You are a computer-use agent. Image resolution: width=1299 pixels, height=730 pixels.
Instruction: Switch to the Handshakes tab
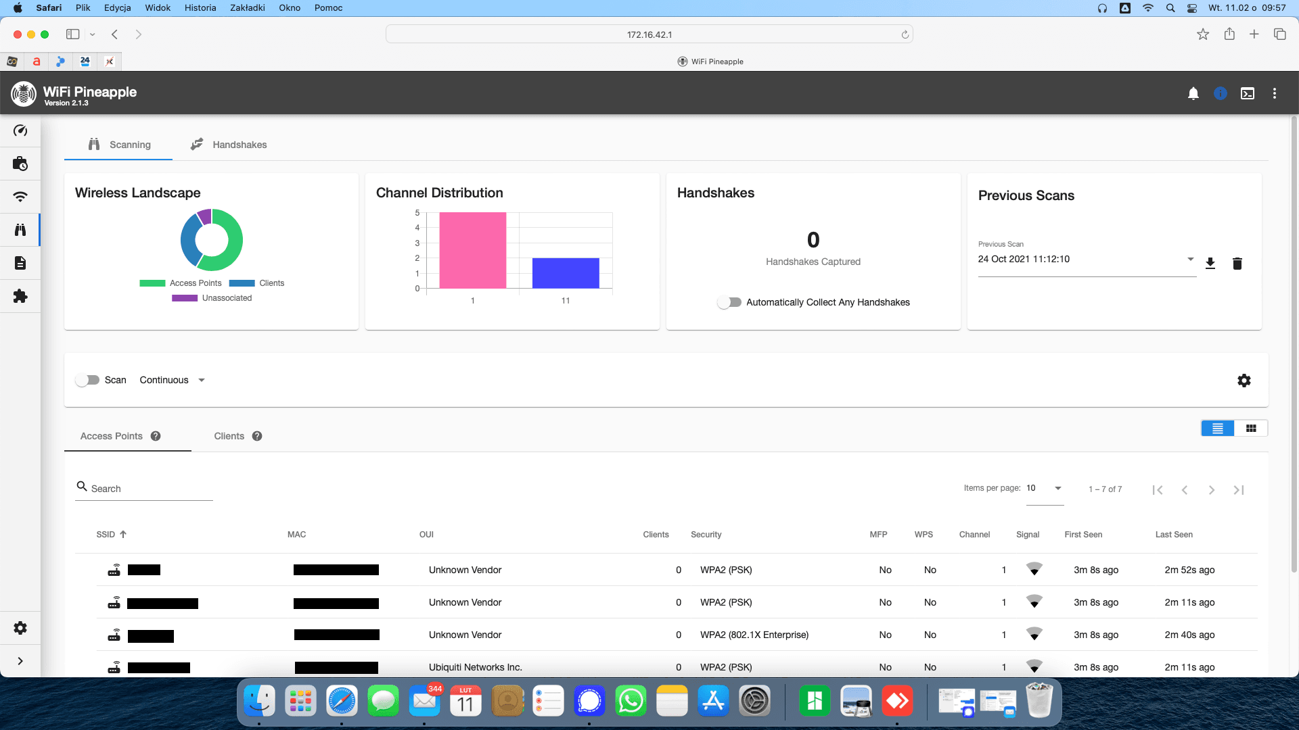229,145
